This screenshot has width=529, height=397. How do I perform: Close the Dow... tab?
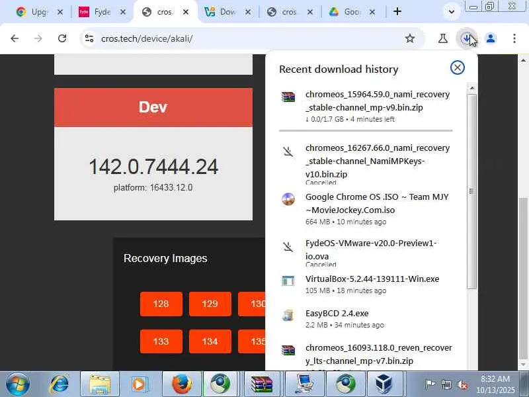[x=248, y=12]
